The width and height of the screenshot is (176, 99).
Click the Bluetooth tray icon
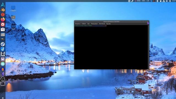(x=157, y=1)
